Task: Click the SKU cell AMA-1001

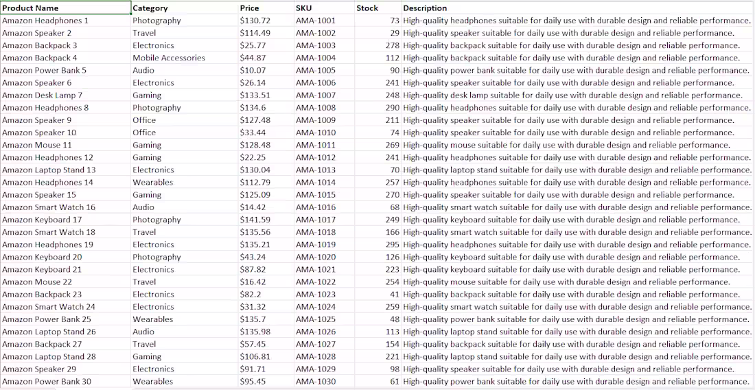Action: pos(324,21)
